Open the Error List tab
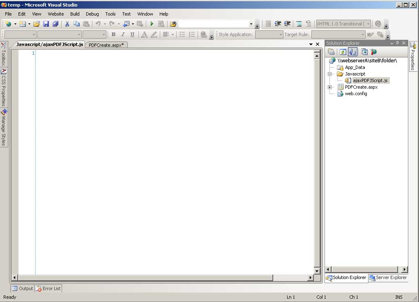Screen dimensions: 419x302 pyautogui.click(x=48, y=288)
